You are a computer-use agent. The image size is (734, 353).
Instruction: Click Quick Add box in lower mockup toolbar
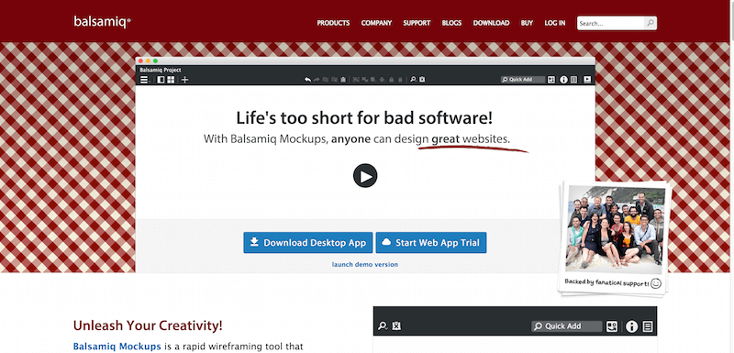point(567,326)
